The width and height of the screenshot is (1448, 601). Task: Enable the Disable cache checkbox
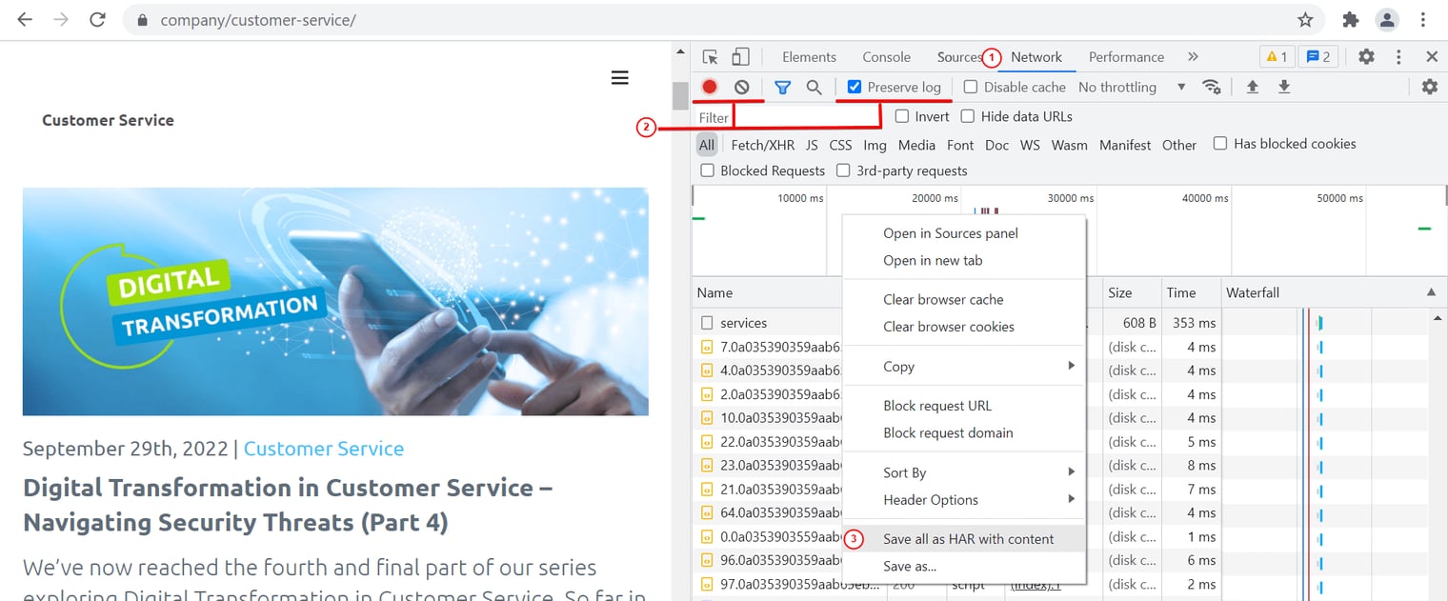coord(971,87)
